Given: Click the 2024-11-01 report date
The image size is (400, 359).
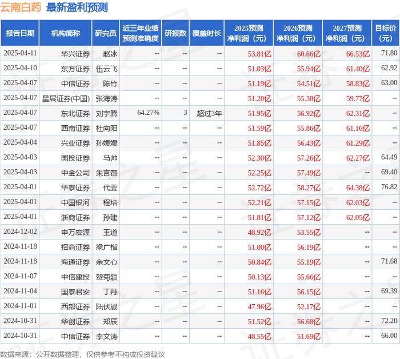Looking at the screenshot, I should (20, 306).
